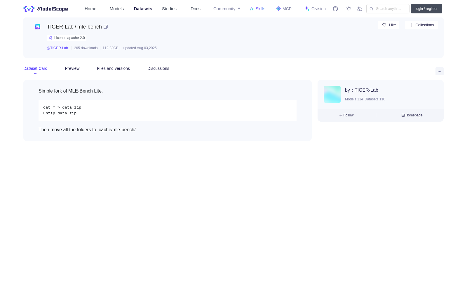Image resolution: width=467 pixels, height=291 pixels.
Task: Open the Docs page
Action: pos(196,9)
